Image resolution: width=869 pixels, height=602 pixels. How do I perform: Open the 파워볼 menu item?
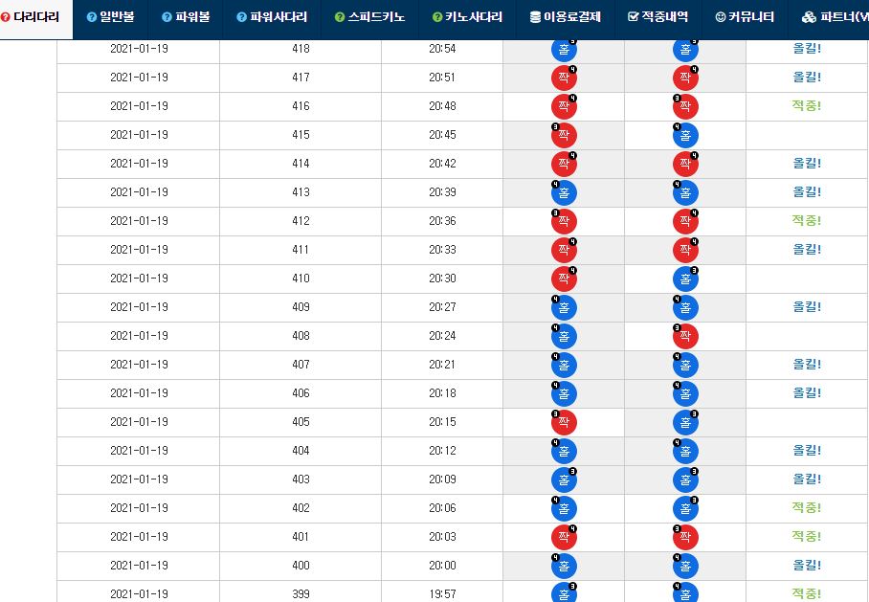pos(186,17)
